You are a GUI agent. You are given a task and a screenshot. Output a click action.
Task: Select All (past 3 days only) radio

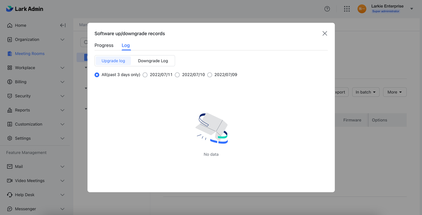97,75
